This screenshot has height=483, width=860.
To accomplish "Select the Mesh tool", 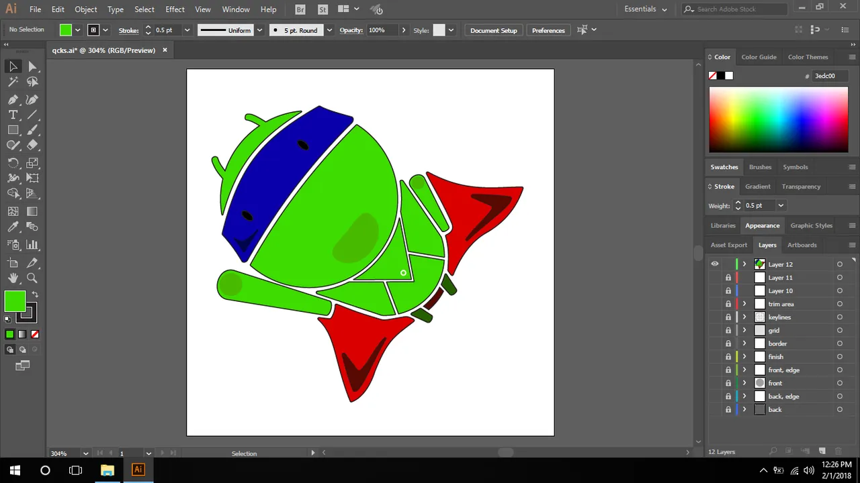I will click(13, 211).
